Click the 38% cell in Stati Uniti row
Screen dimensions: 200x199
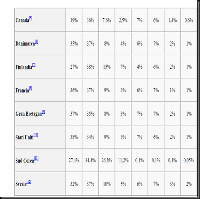(74, 137)
